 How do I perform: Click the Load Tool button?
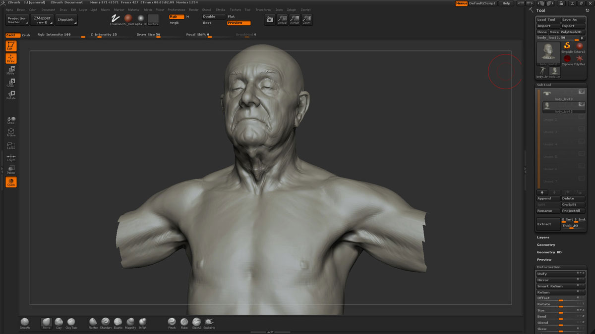[x=547, y=20]
